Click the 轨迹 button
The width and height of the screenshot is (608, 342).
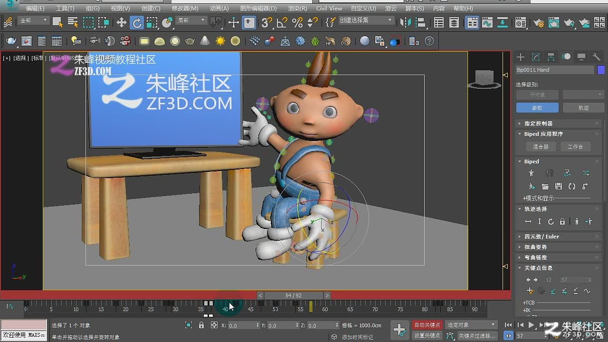(x=583, y=108)
